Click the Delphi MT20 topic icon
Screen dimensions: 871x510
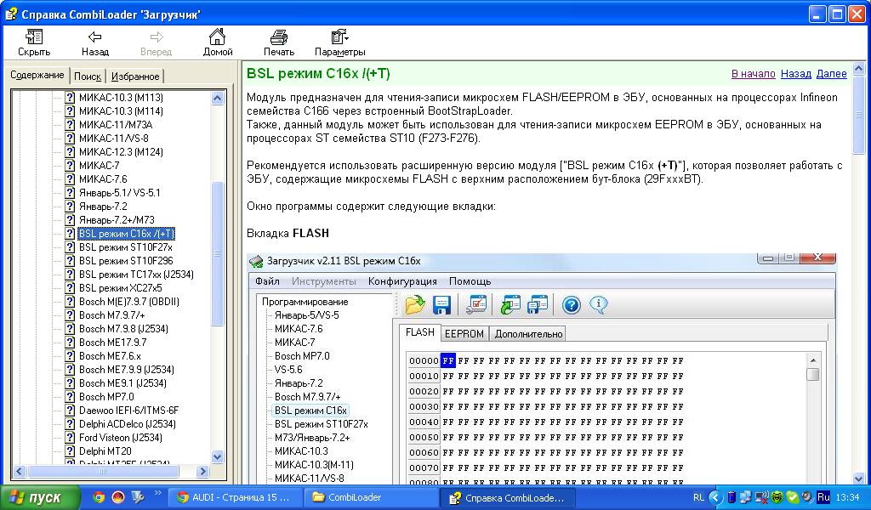click(x=70, y=451)
